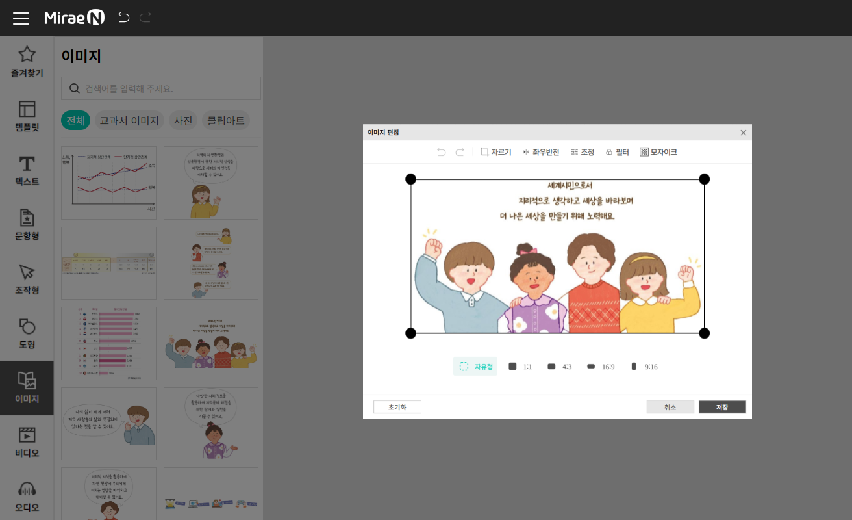Select the 모자이크 mosaic tool
852x520 pixels.
pyautogui.click(x=658, y=152)
